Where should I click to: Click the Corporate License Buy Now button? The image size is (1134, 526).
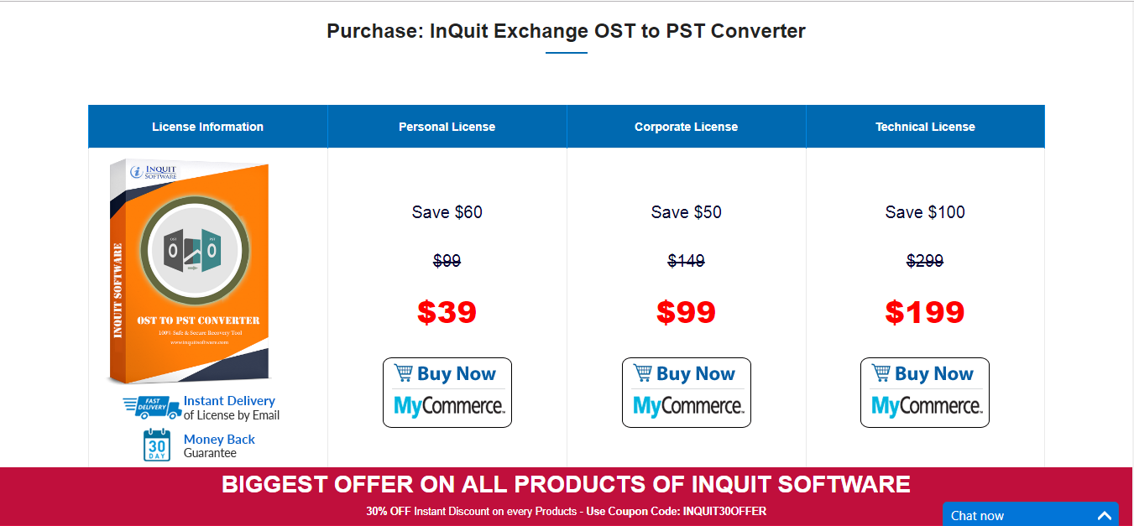687,393
